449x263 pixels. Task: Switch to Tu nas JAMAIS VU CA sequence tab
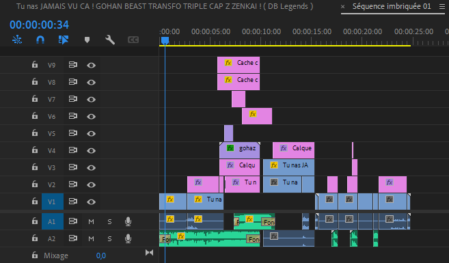[165, 6]
